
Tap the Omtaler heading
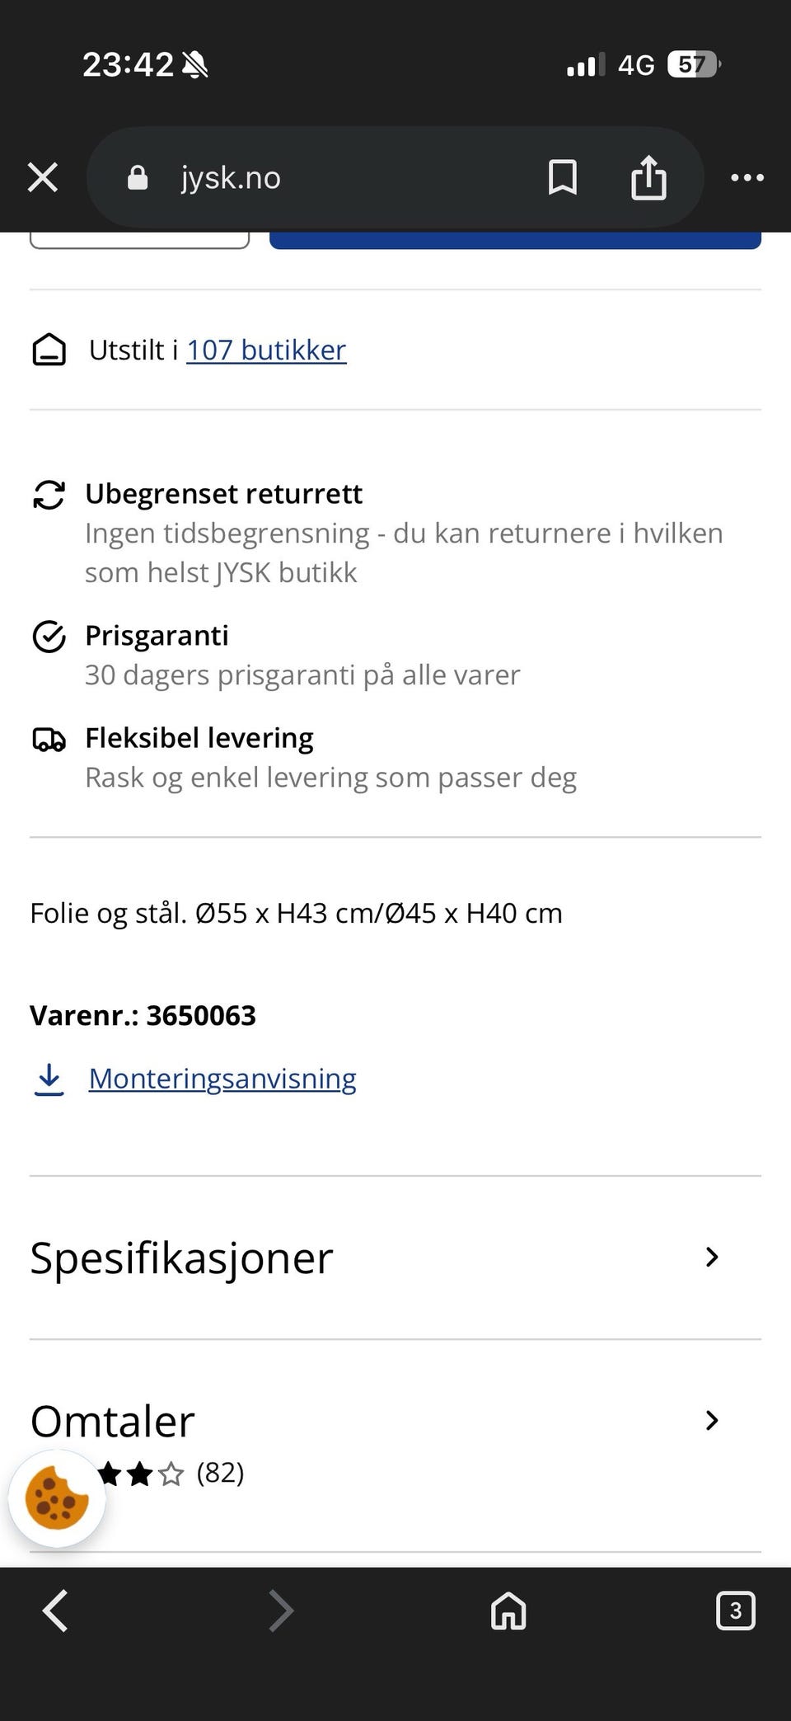(113, 1421)
